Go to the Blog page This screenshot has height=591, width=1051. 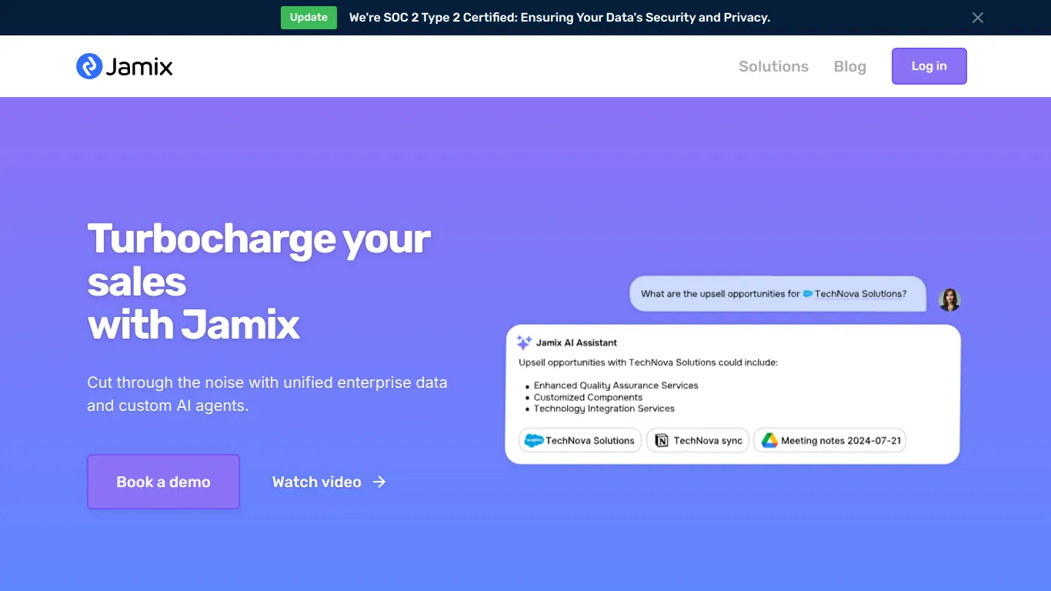(850, 66)
